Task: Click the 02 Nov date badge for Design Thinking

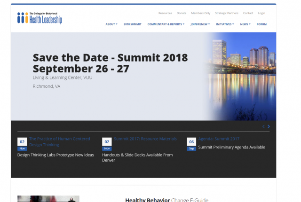Action: (x=22, y=144)
